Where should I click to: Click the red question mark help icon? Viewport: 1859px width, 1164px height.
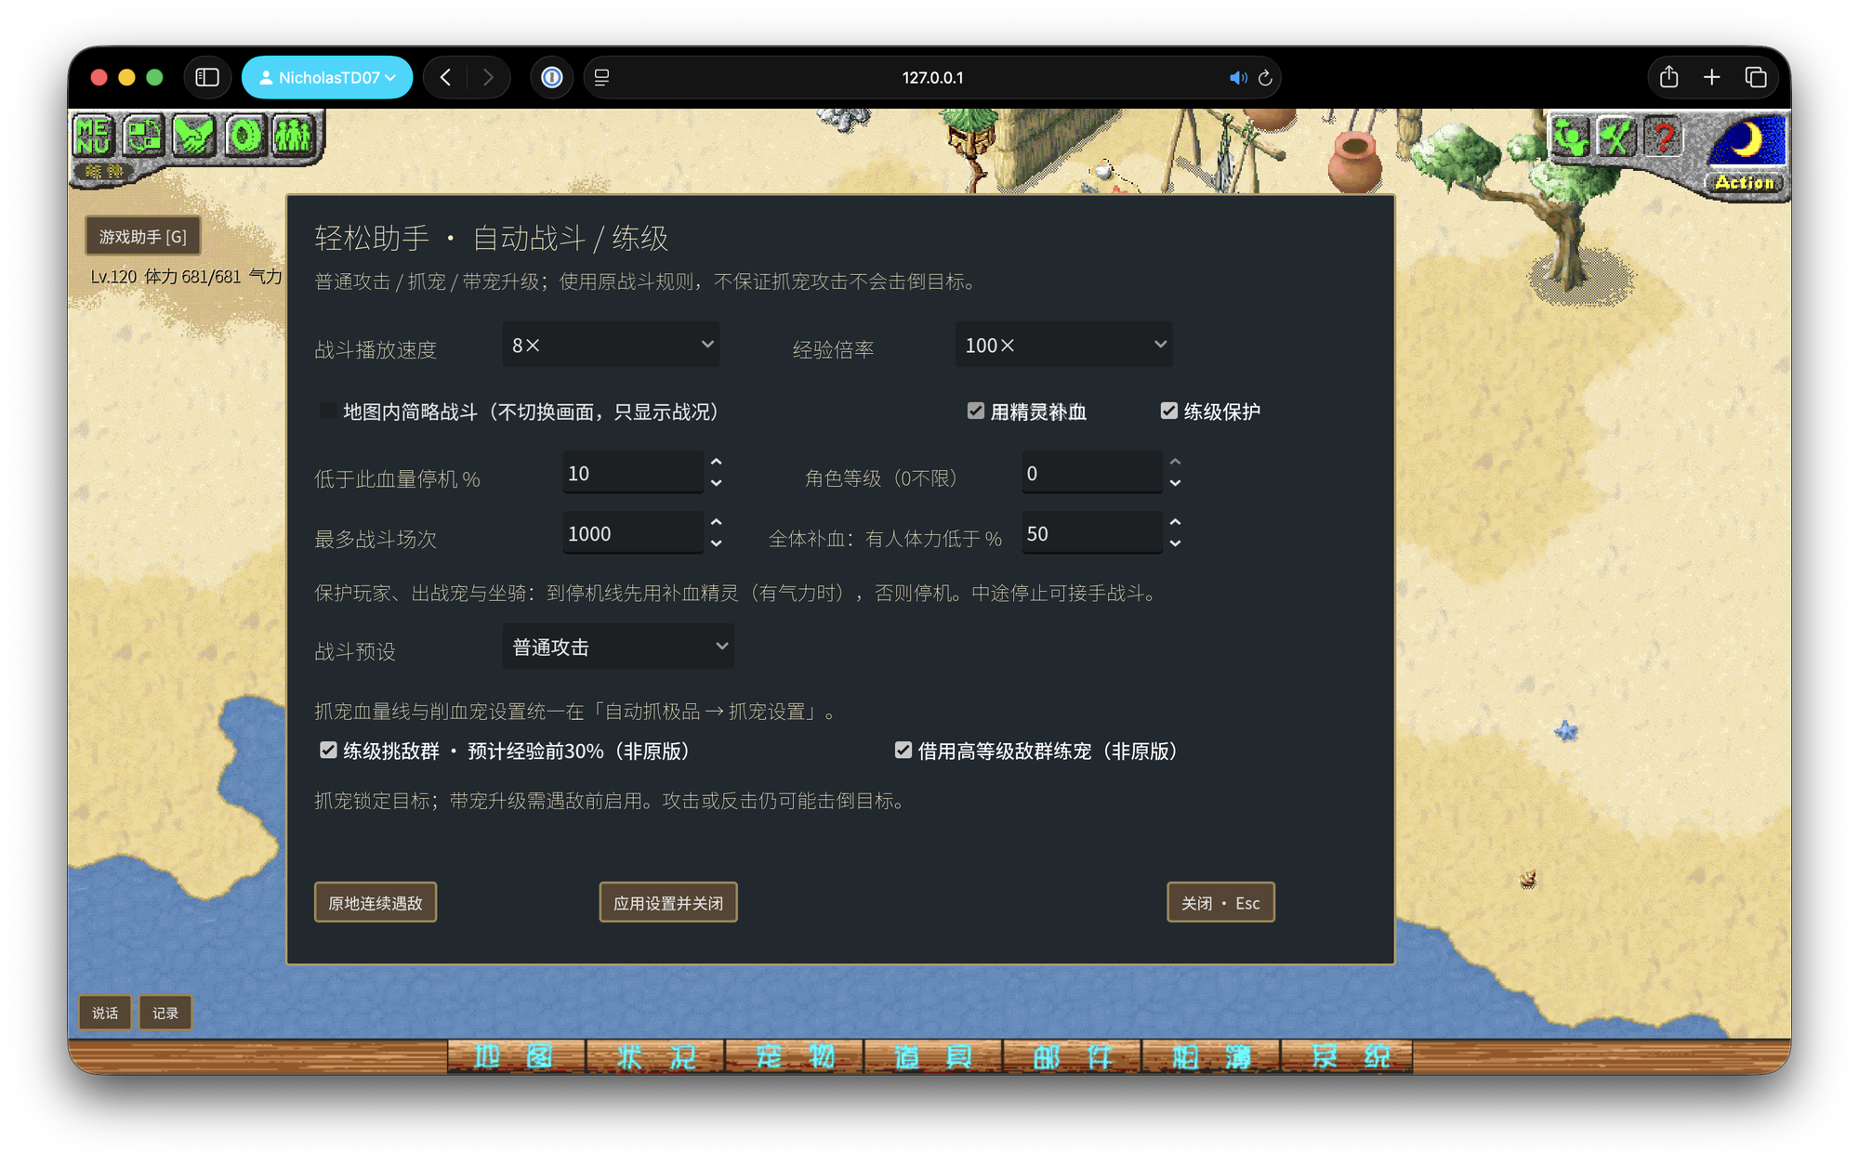point(1663,137)
